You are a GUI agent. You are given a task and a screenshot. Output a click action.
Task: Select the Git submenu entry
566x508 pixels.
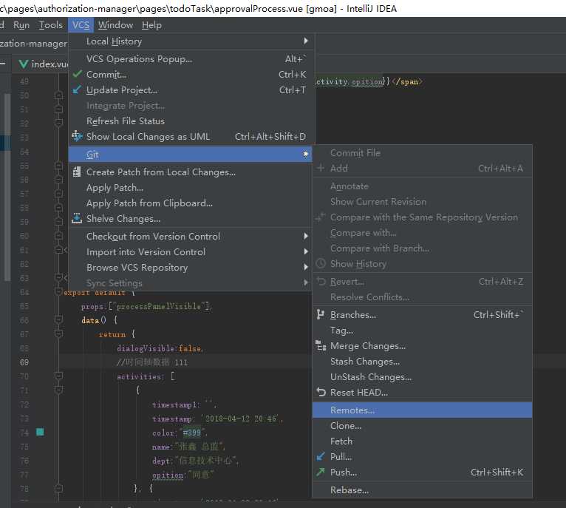190,155
